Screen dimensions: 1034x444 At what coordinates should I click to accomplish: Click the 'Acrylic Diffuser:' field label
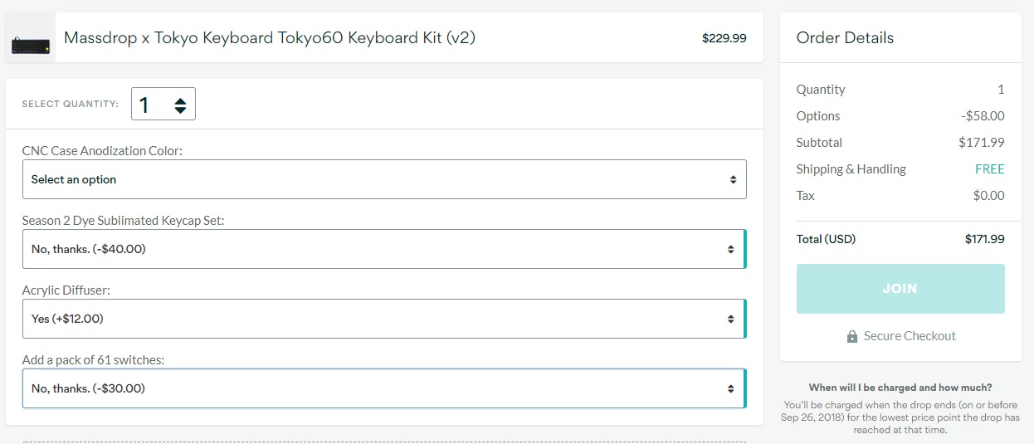[x=66, y=290]
